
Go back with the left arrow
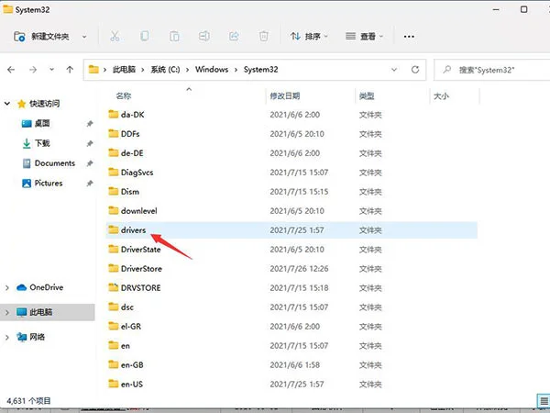[x=11, y=70]
